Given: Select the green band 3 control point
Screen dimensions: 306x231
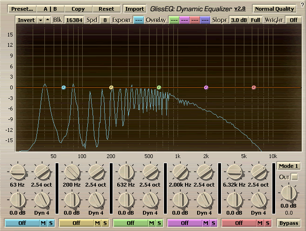Looking at the screenshot, I should pos(159,87).
